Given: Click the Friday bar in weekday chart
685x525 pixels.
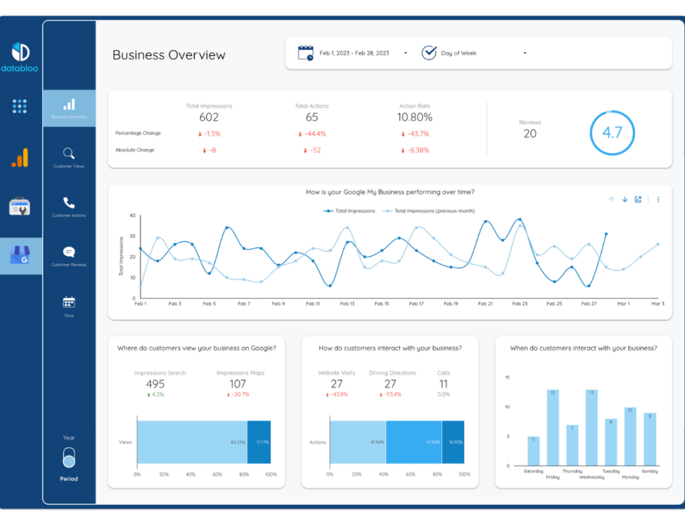Looking at the screenshot, I should click(553, 427).
